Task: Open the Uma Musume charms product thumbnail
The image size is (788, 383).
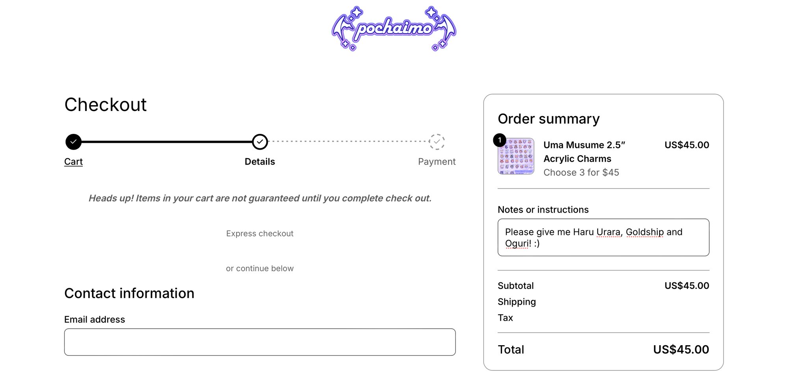Action: [517, 157]
